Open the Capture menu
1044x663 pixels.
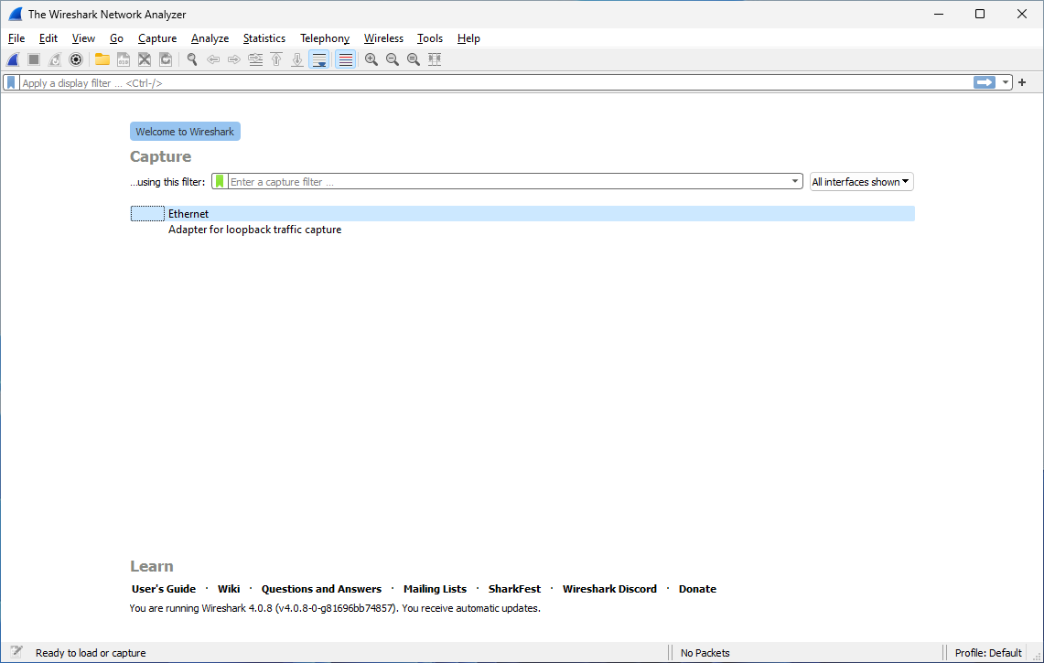click(x=157, y=38)
